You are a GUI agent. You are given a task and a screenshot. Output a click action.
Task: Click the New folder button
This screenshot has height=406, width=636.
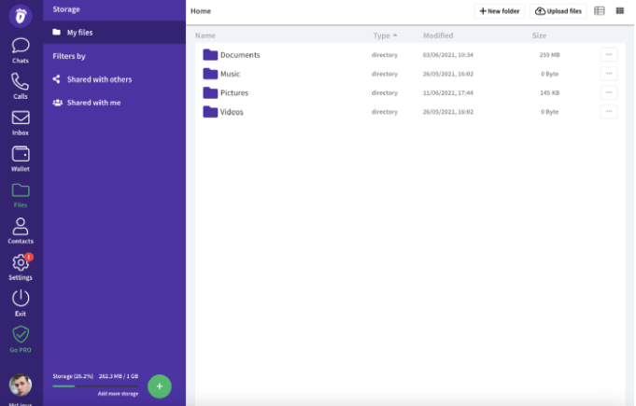click(500, 11)
